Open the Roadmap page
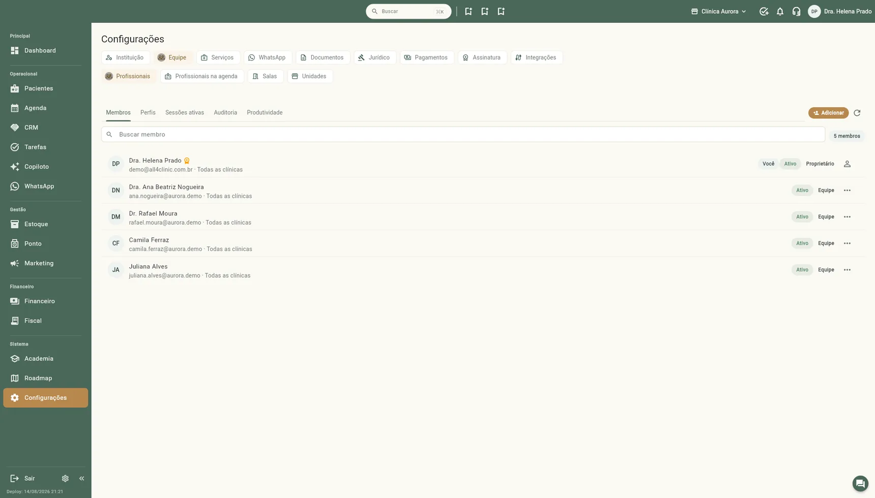The height and width of the screenshot is (498, 875). click(x=45, y=378)
